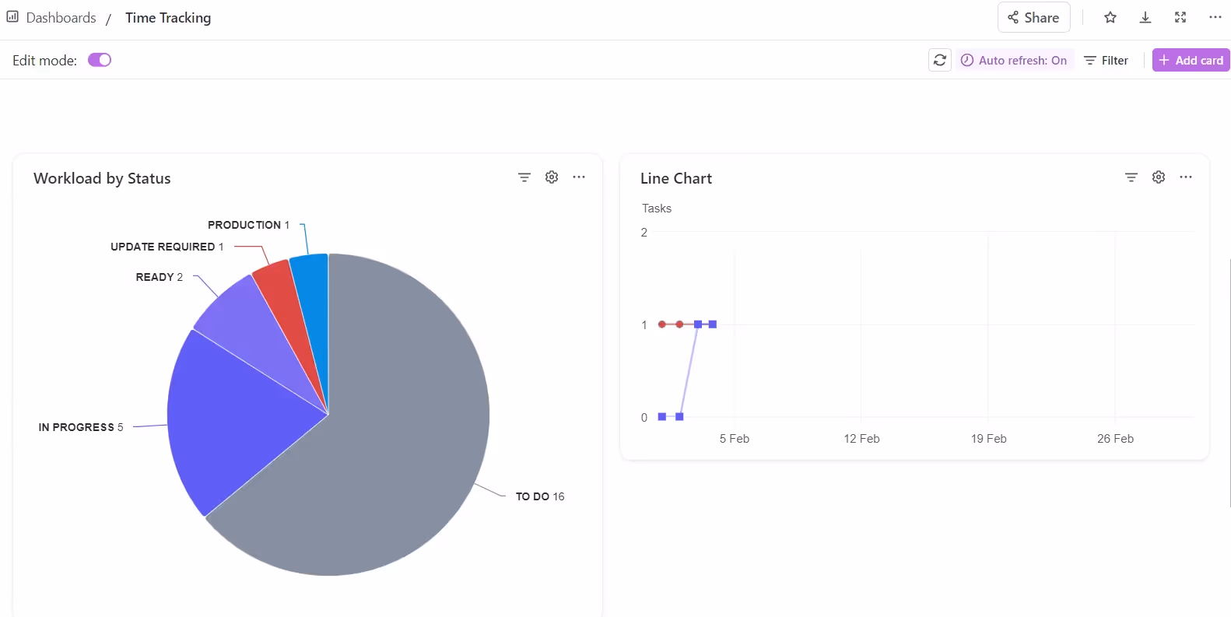Open Line Chart settings gear
The image size is (1231, 617).
[x=1158, y=177]
